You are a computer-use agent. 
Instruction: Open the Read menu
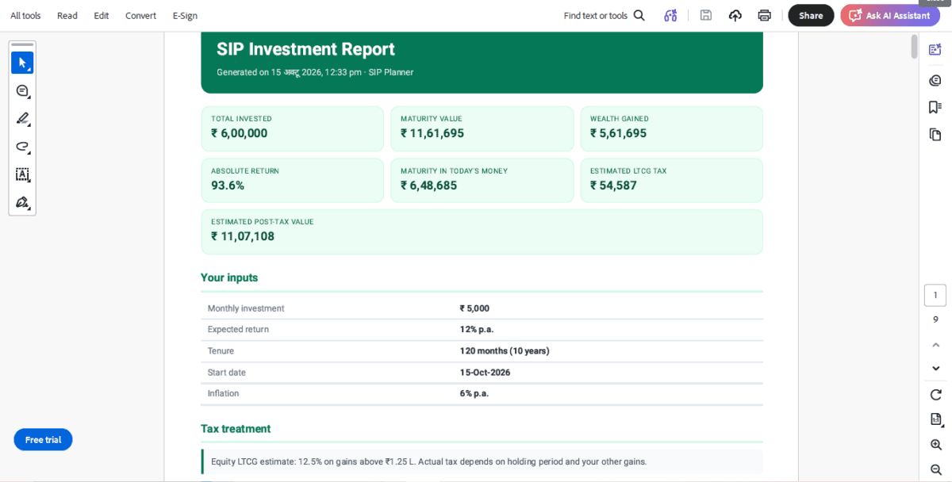point(67,16)
